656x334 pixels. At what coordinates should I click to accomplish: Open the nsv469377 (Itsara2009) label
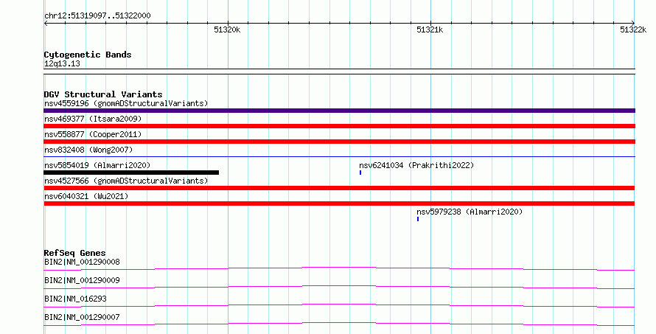[x=93, y=119]
